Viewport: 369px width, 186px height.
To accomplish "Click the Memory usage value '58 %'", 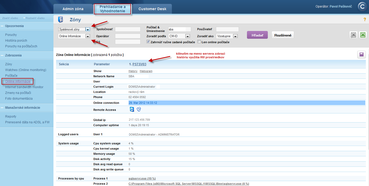I will [x=132, y=154].
